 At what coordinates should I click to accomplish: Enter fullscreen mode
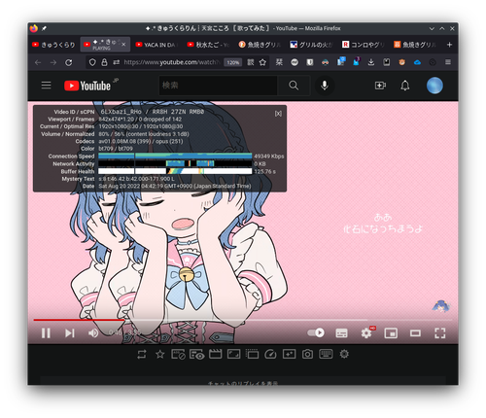coord(439,333)
